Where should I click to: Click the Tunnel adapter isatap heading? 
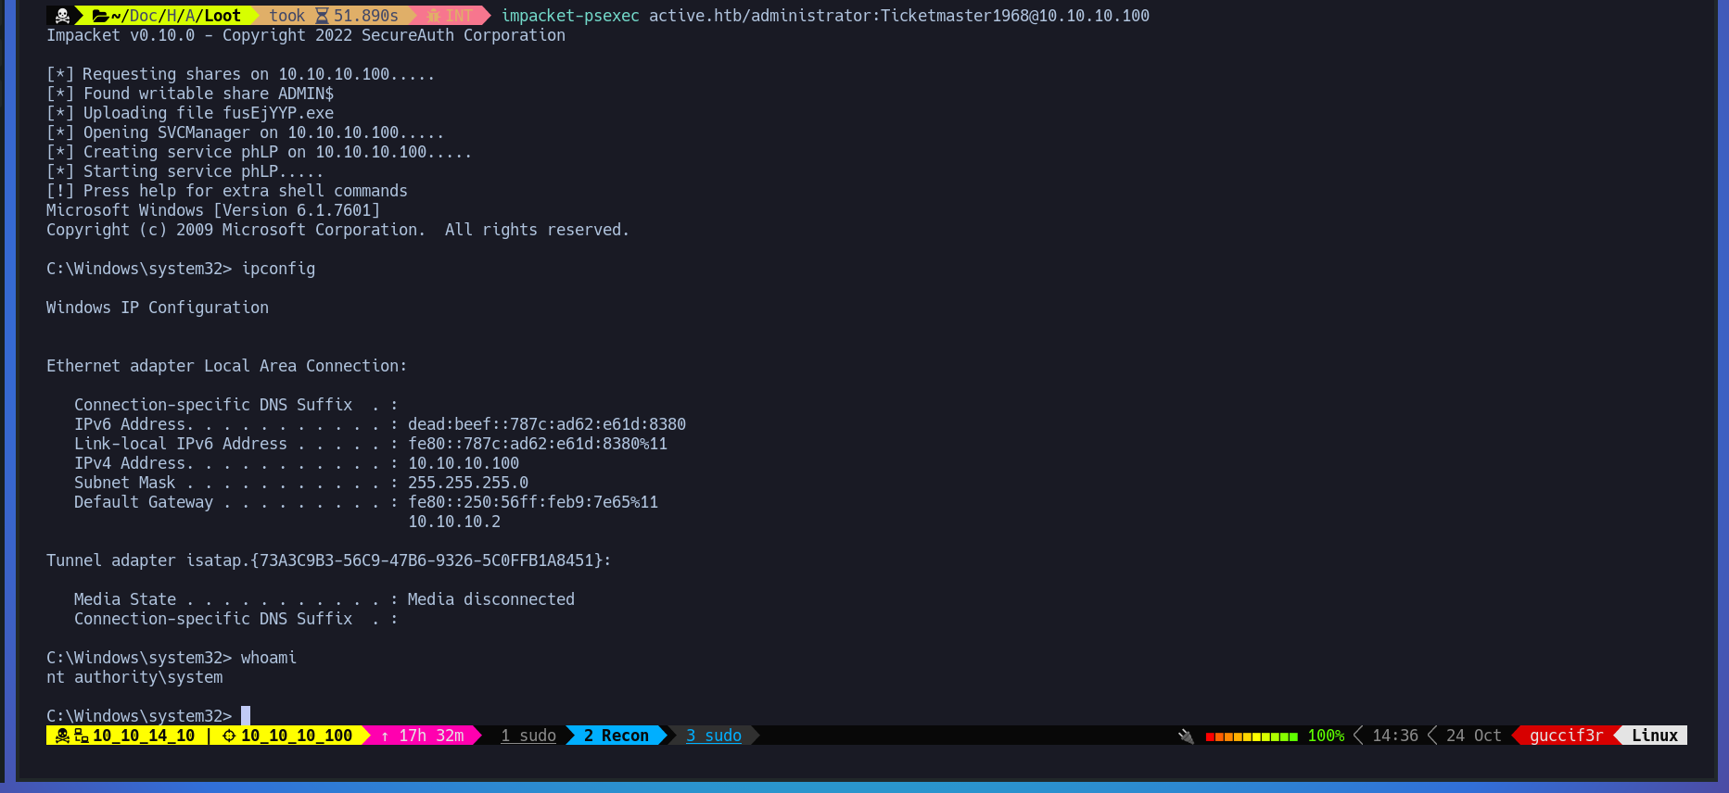[x=329, y=560]
